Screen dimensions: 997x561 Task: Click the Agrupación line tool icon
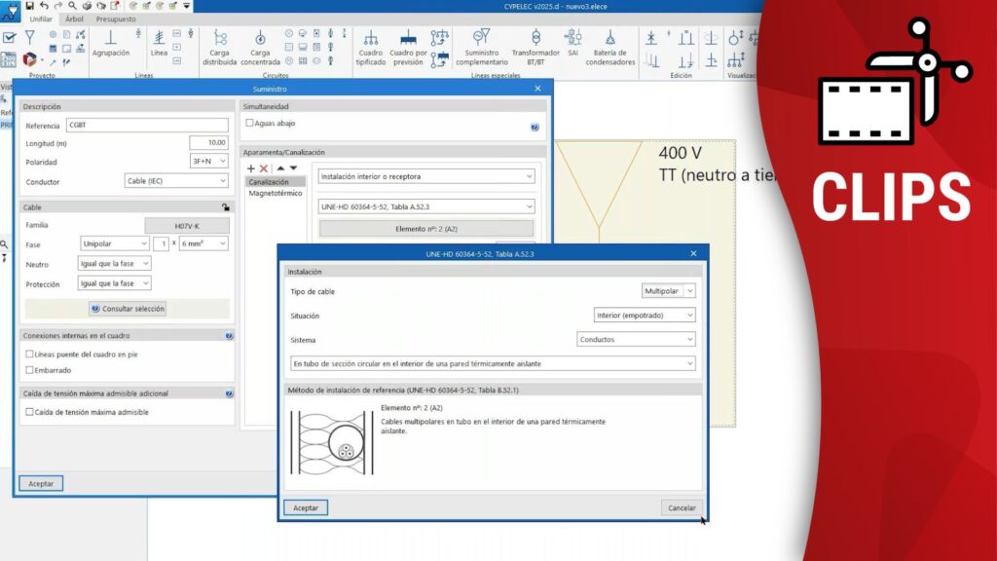[110, 39]
